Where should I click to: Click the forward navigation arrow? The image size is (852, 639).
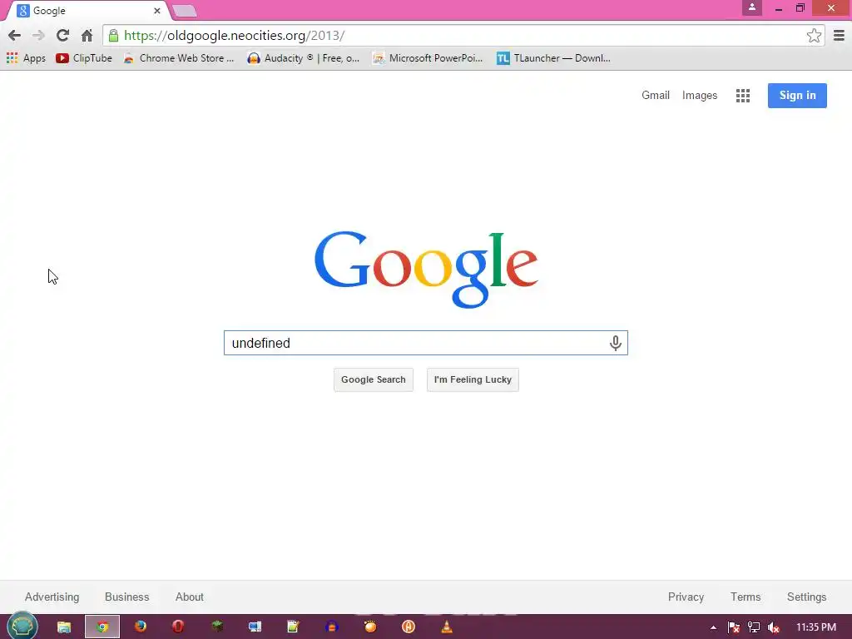pos(38,36)
